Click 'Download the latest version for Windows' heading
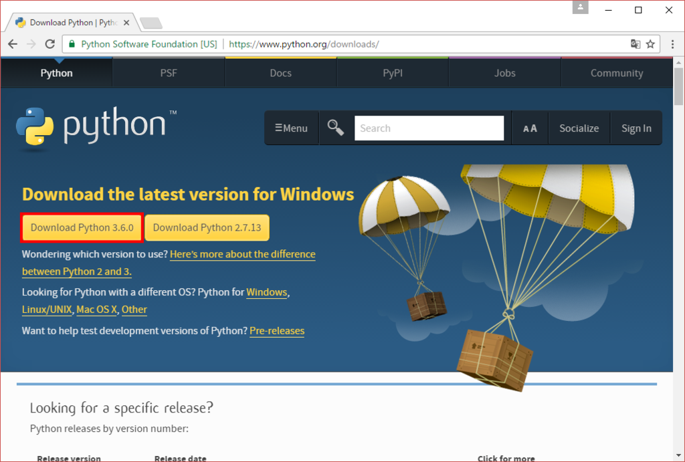This screenshot has height=462, width=685. pyautogui.click(x=188, y=195)
